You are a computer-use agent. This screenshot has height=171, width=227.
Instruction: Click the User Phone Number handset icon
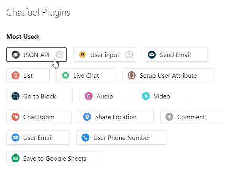[85, 138]
